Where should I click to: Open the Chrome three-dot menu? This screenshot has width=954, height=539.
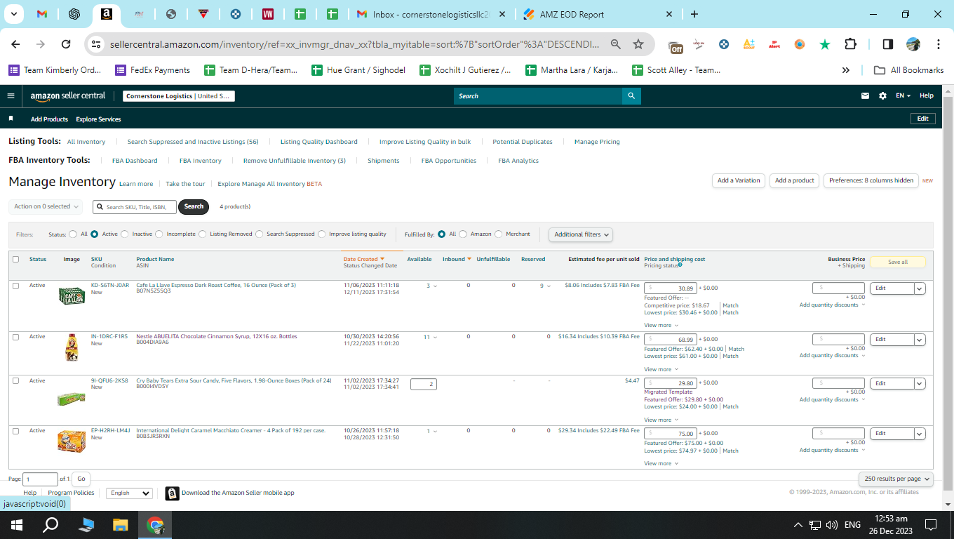939,44
